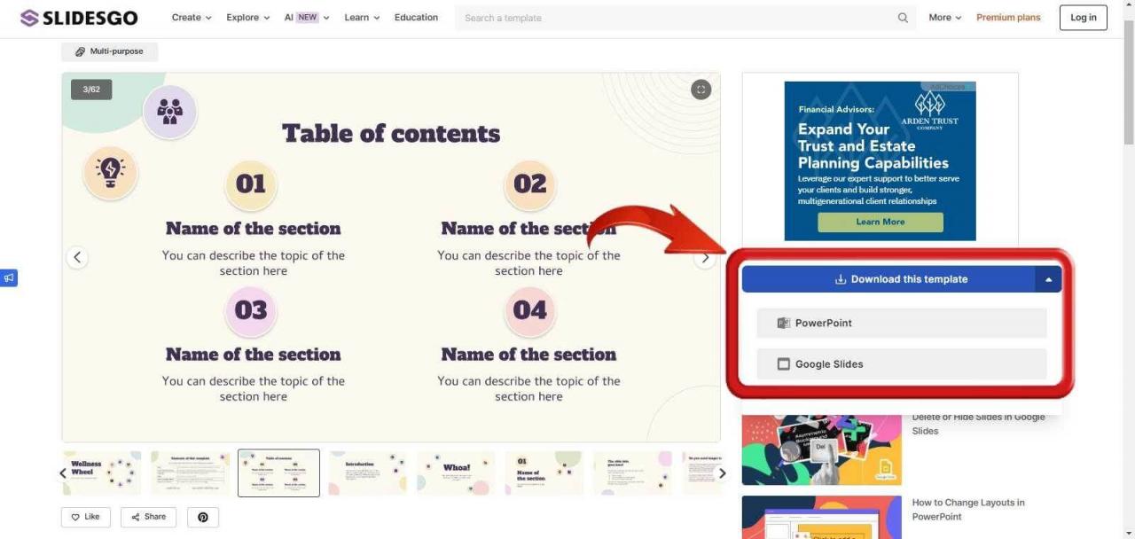Viewport: 1135px width, 539px height.
Task: Click the feedback megaphone icon on the left edge
Action: pos(9,277)
